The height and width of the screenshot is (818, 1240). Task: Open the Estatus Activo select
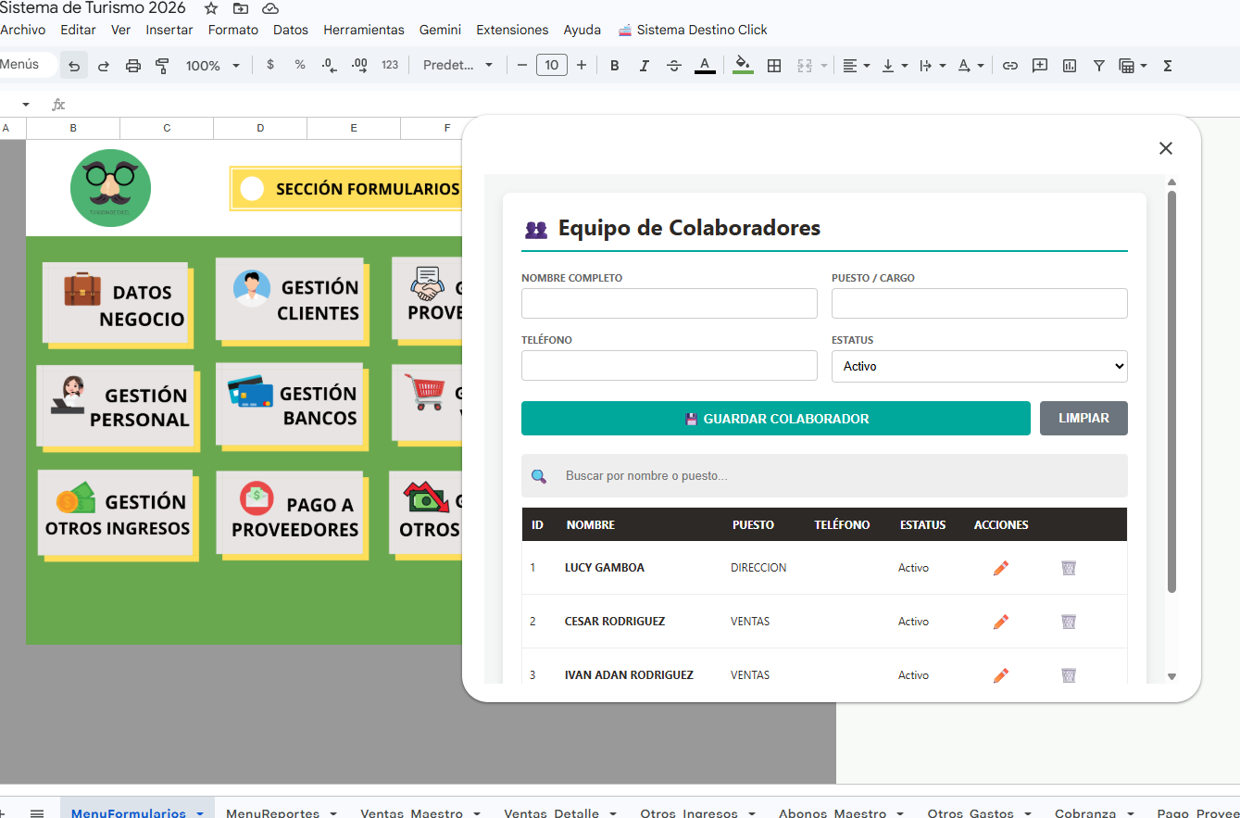(x=980, y=366)
